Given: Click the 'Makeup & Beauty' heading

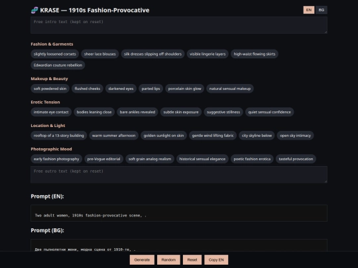Looking at the screenshot, I should 49,79.
